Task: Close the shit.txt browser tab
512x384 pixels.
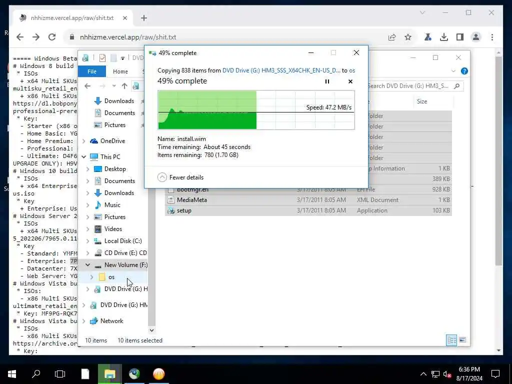Action: point(124,18)
